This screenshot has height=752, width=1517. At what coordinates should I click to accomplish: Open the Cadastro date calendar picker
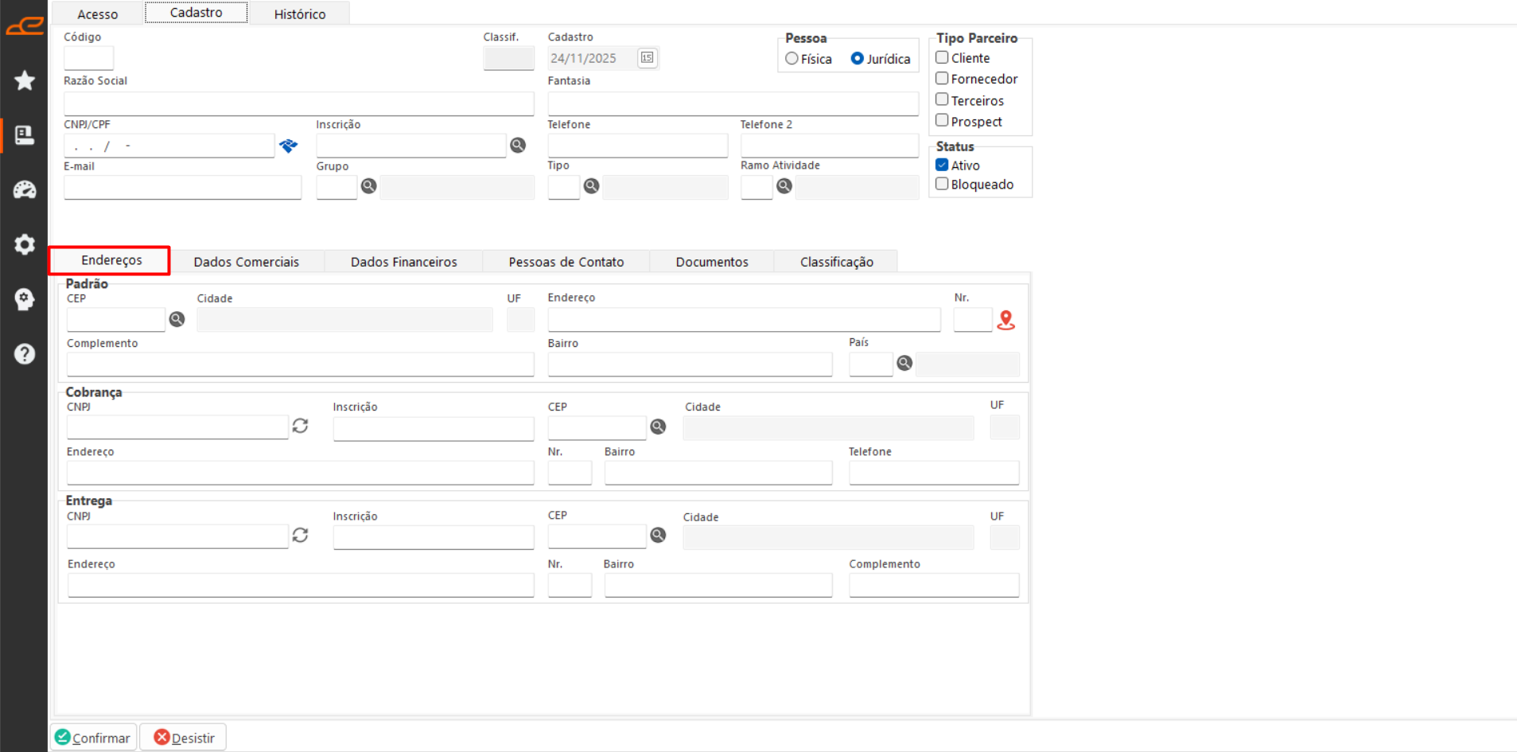point(648,58)
